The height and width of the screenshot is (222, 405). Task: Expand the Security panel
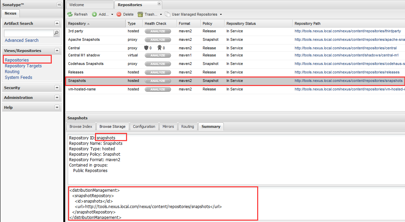(57, 88)
